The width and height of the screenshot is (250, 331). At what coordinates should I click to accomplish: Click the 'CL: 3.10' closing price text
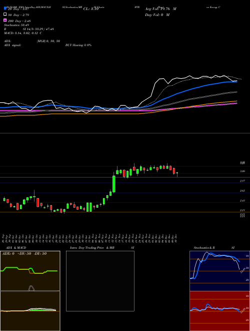91,9
